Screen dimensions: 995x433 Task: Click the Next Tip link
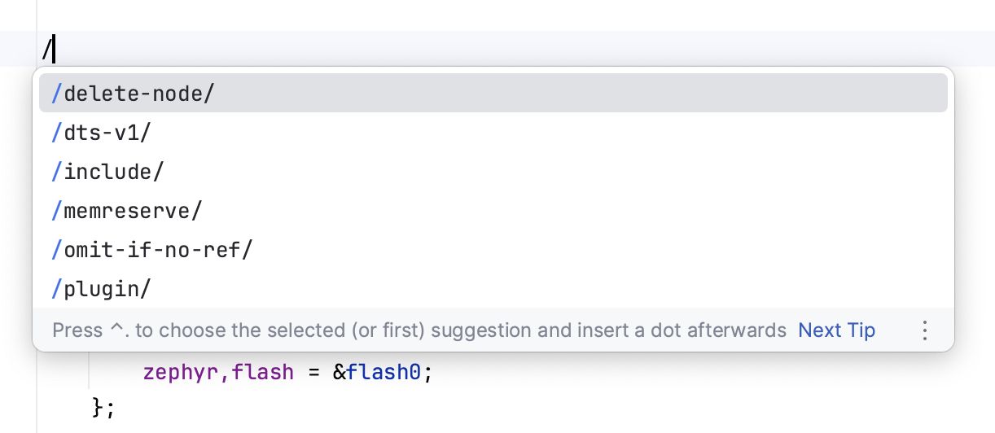click(836, 330)
